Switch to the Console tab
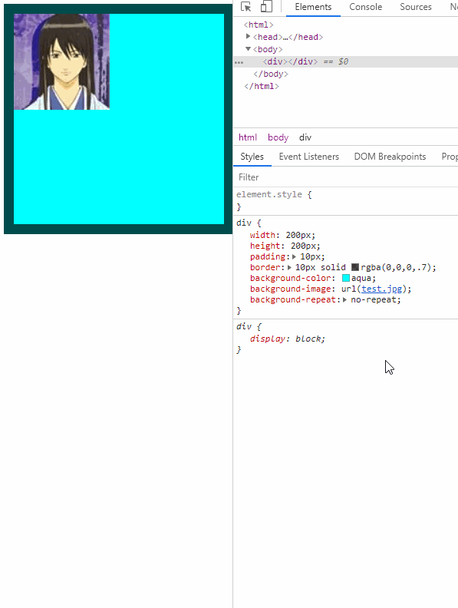Screen dimensions: 458x608 (365, 7)
